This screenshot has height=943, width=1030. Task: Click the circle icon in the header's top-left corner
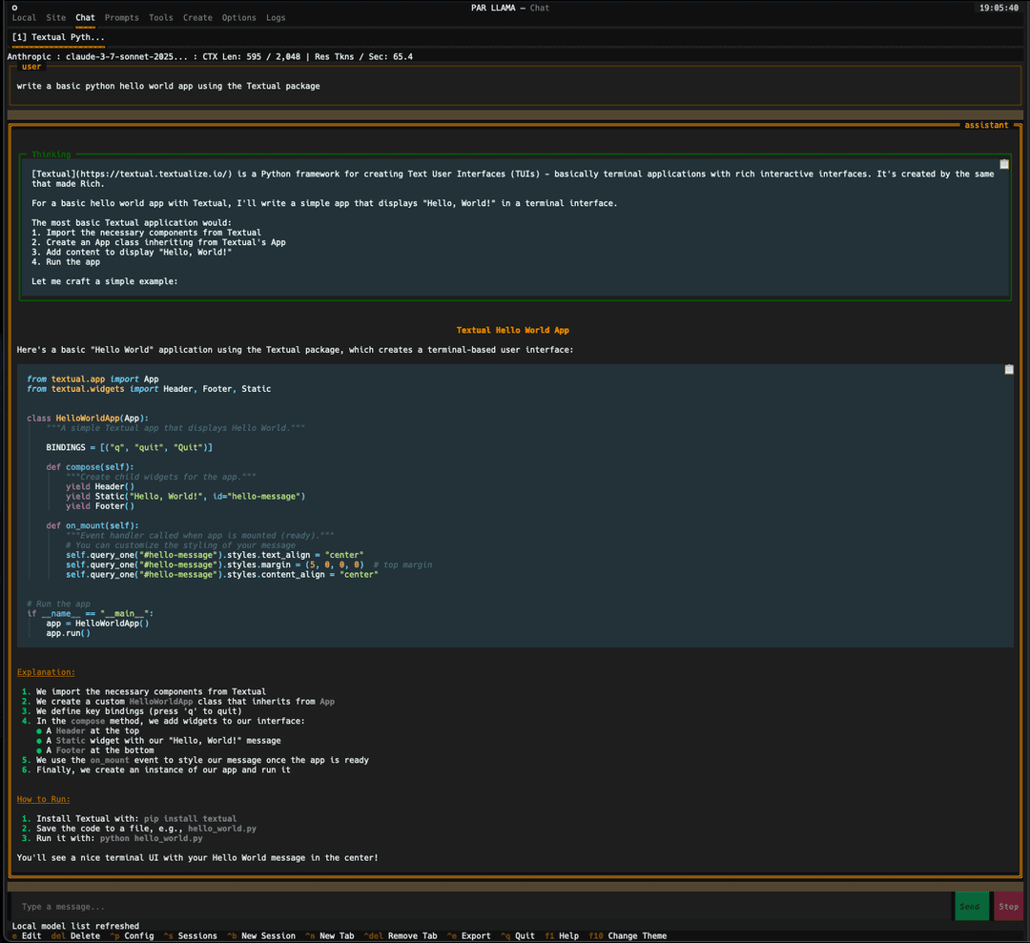(x=14, y=8)
